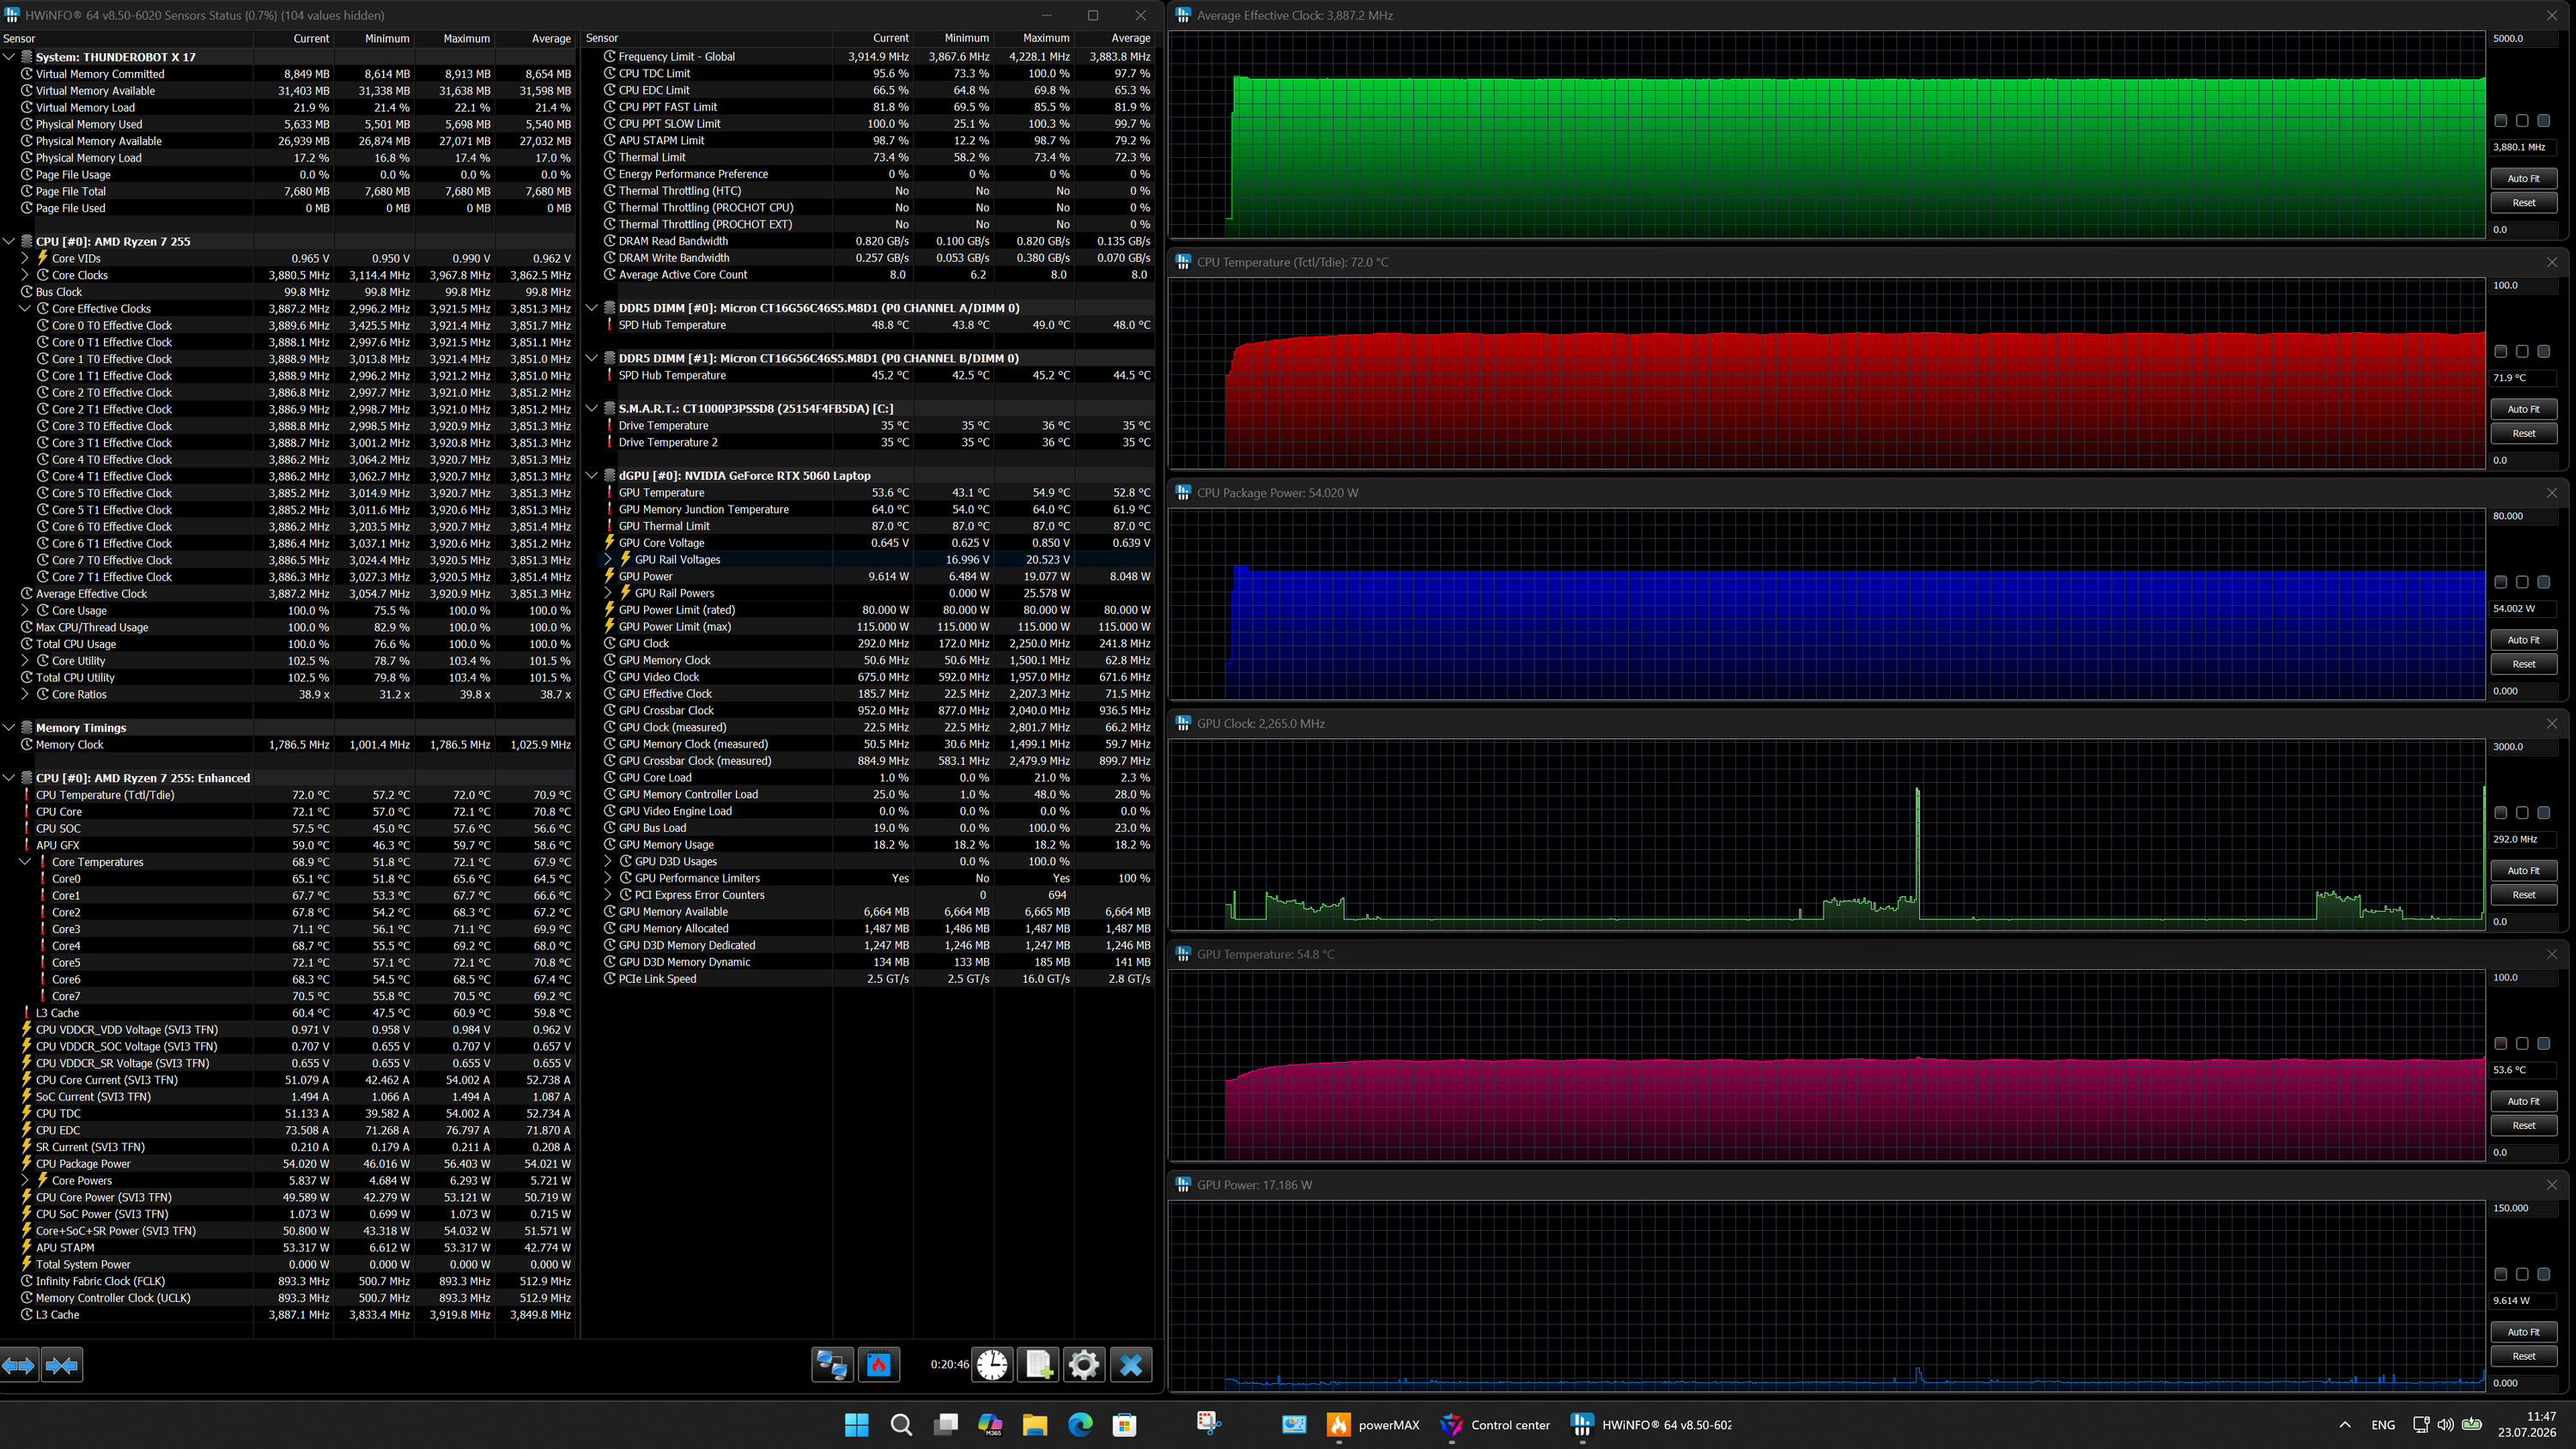Click Auto Fit in CPU Temperature graph
This screenshot has height=1449, width=2576.
(2523, 409)
